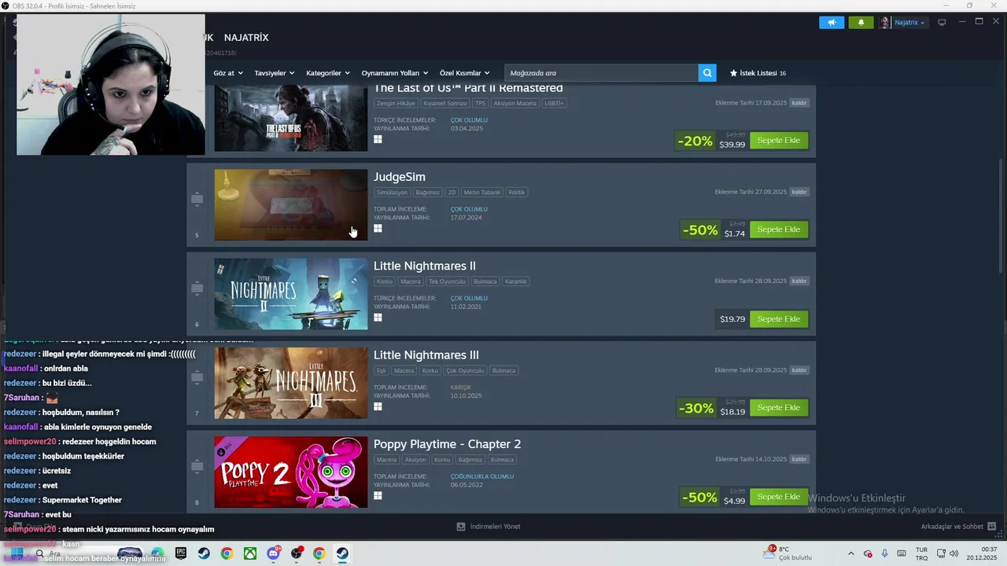Expand the Özel Kısımlar dropdown

465,73
